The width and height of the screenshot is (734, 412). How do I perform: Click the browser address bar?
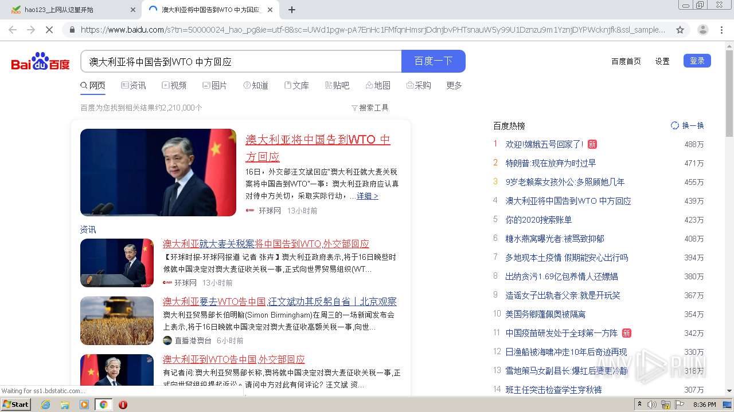[x=373, y=30]
